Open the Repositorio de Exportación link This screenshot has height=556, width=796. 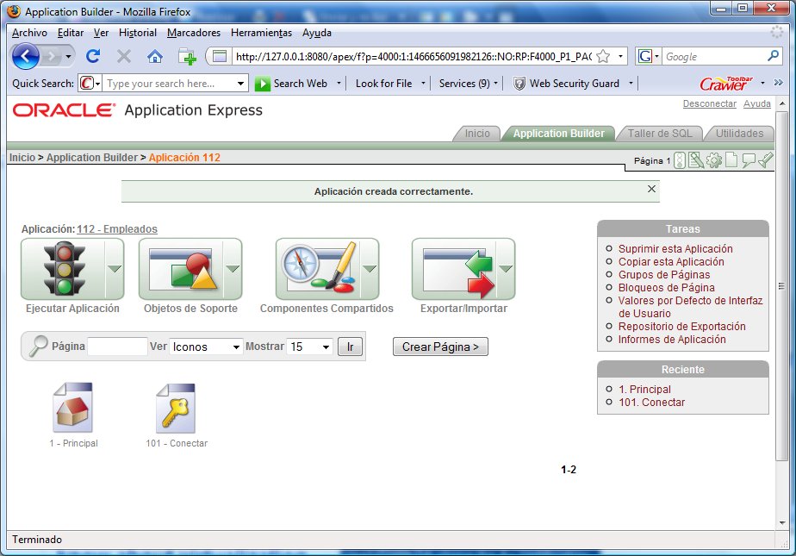click(681, 327)
